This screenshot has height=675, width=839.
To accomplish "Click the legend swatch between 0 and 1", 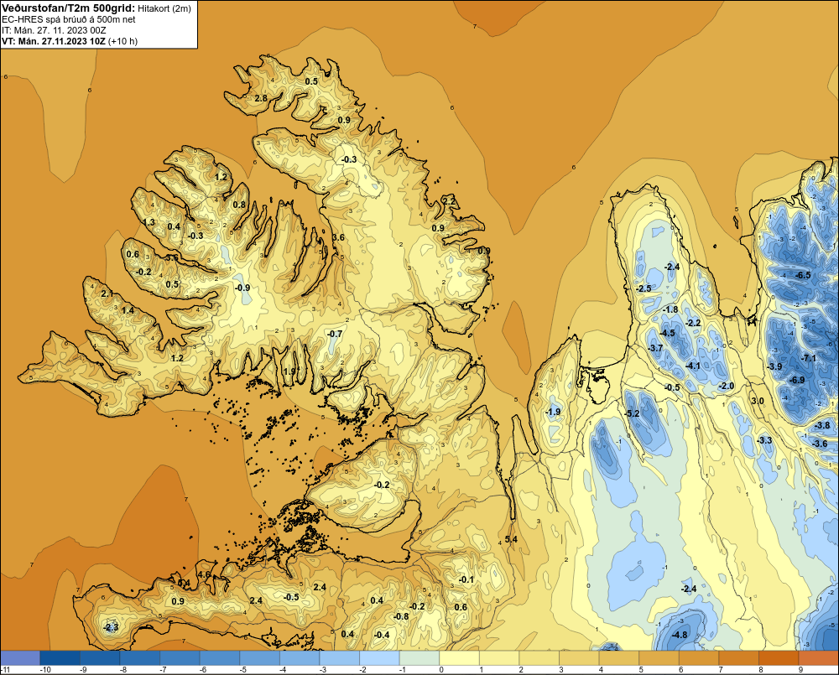I will (x=460, y=658).
